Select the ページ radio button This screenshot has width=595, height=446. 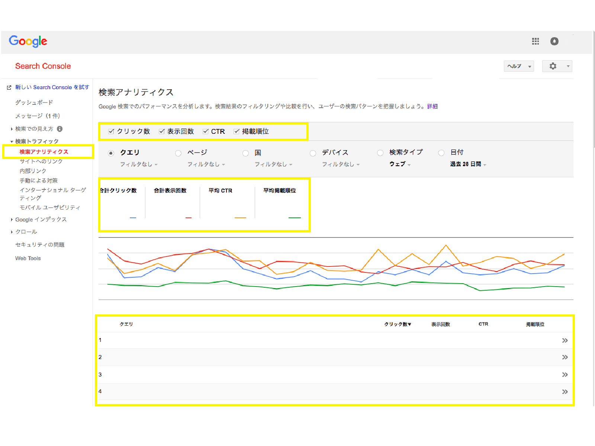point(178,153)
